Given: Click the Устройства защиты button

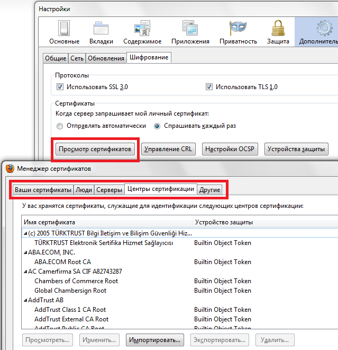Looking at the screenshot, I should pos(296,149).
